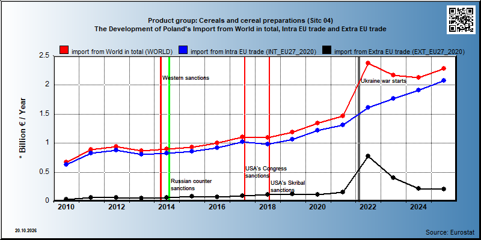This screenshot has width=481, height=240.
Task: Click the black Extra EU peak point in 2022
Action: (368, 156)
